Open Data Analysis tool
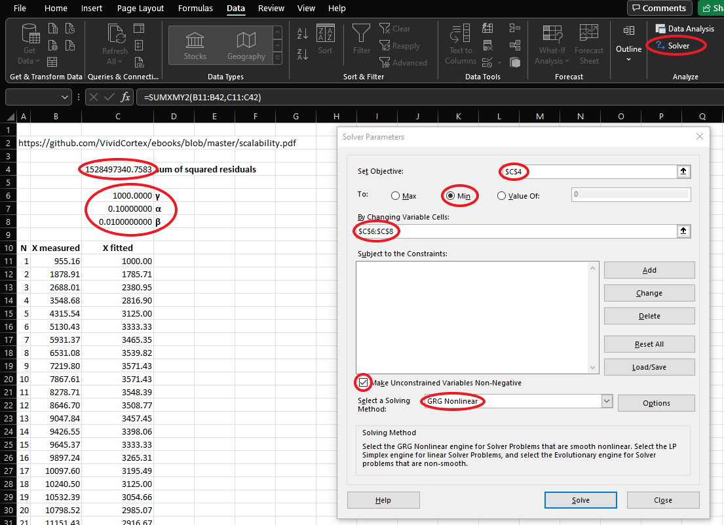 click(x=685, y=29)
